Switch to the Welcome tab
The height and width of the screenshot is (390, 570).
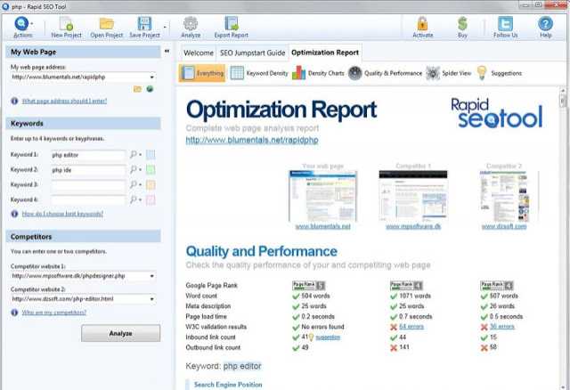point(199,53)
